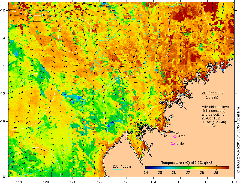The height and width of the screenshot is (185, 240).
Task: Click the magenta drifter arrow legend symbol
Action: tap(173, 144)
